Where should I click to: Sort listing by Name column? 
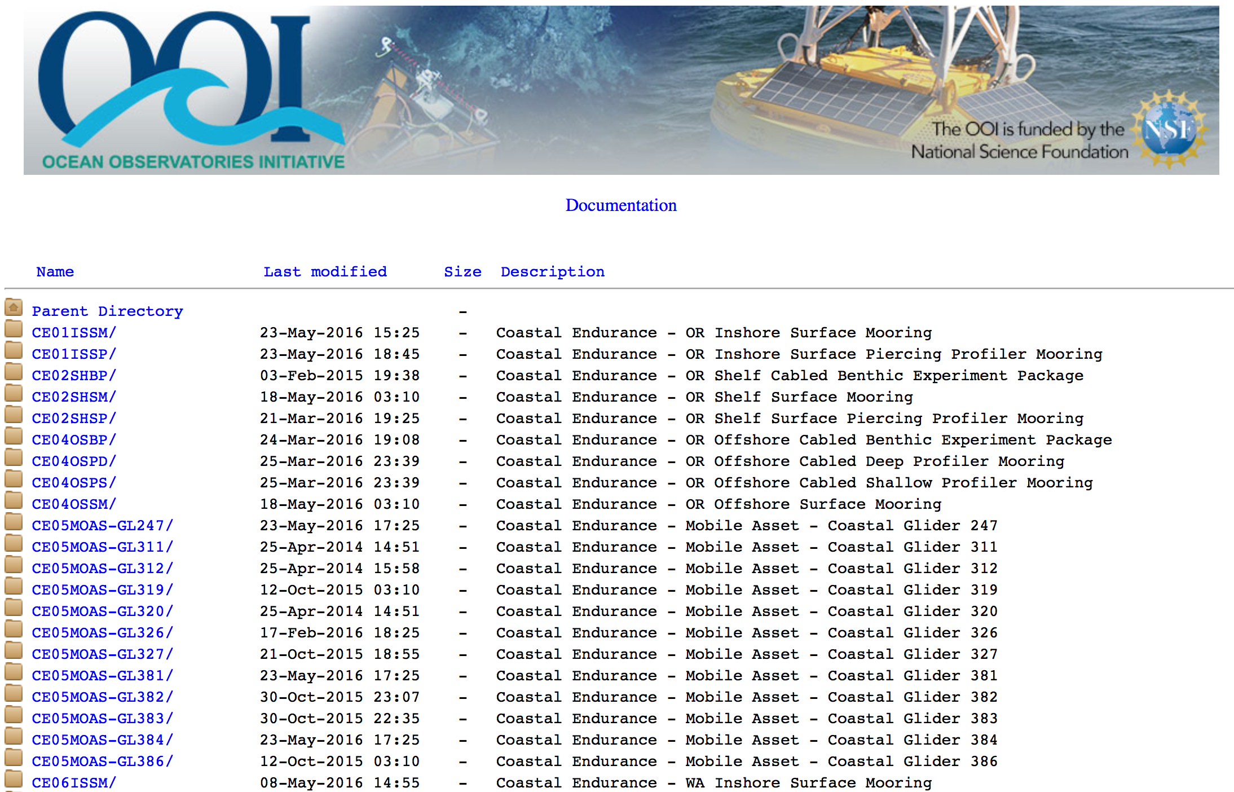[x=55, y=271]
